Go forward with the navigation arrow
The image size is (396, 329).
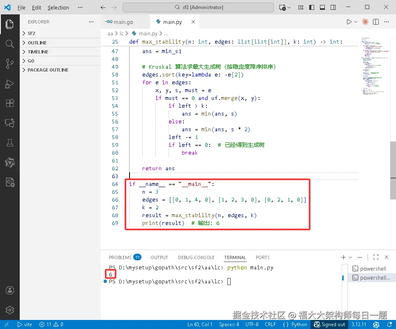tap(114, 7)
